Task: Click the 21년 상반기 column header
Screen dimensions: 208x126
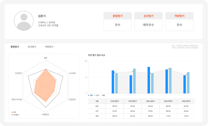Action: (x=115, y=101)
